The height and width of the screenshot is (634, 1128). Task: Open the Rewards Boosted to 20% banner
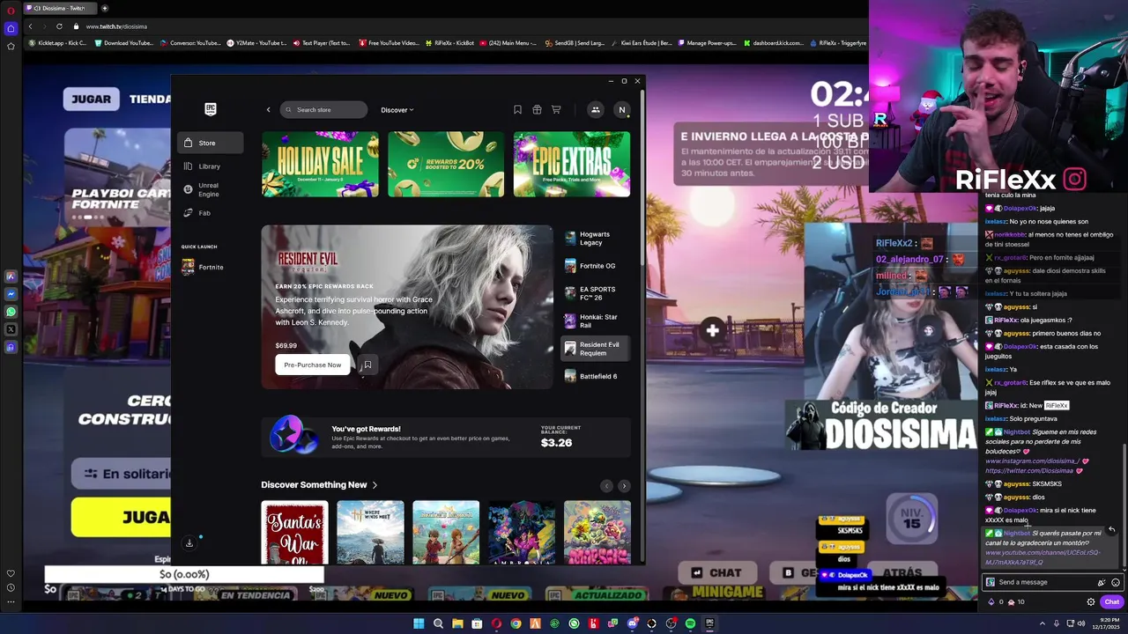[x=446, y=164]
